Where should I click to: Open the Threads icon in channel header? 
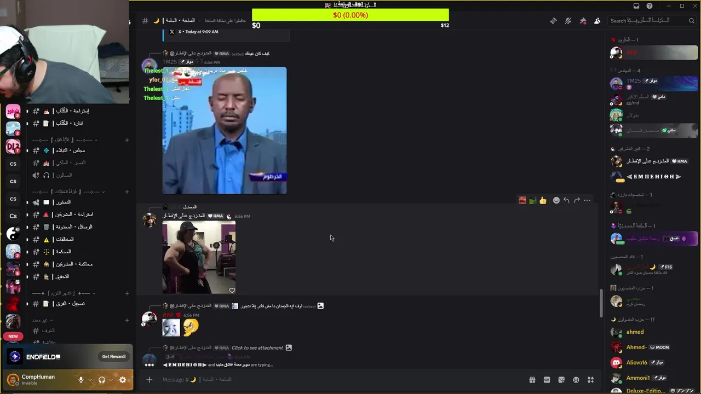pyautogui.click(x=553, y=21)
